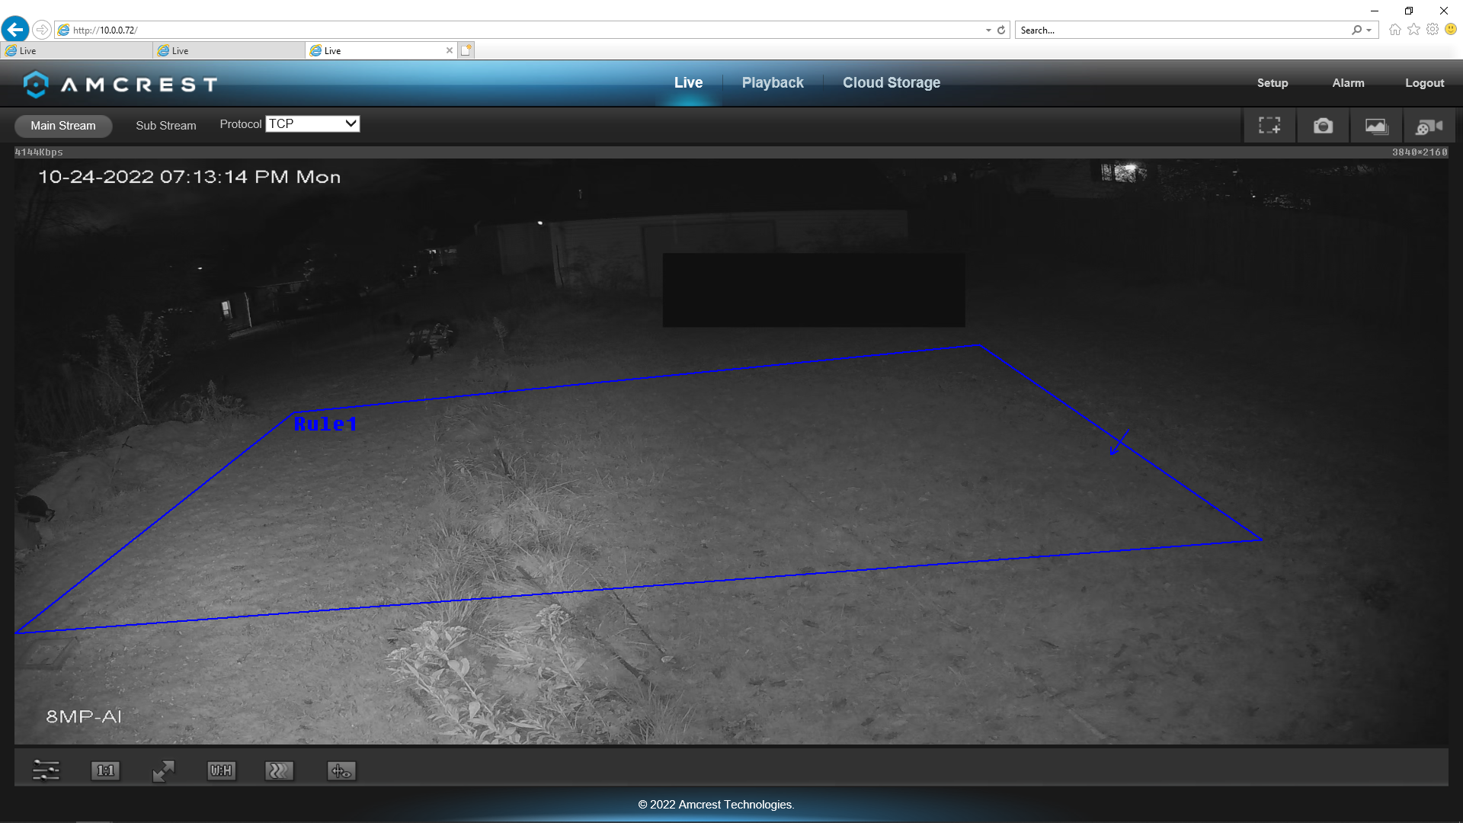Log out via the Logout link
Image resolution: width=1463 pixels, height=823 pixels.
coord(1424,83)
